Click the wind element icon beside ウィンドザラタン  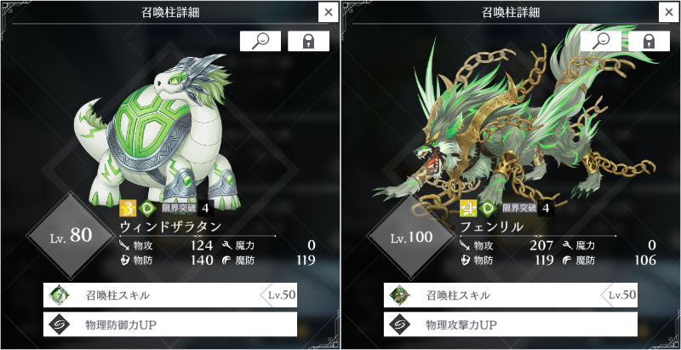click(148, 209)
